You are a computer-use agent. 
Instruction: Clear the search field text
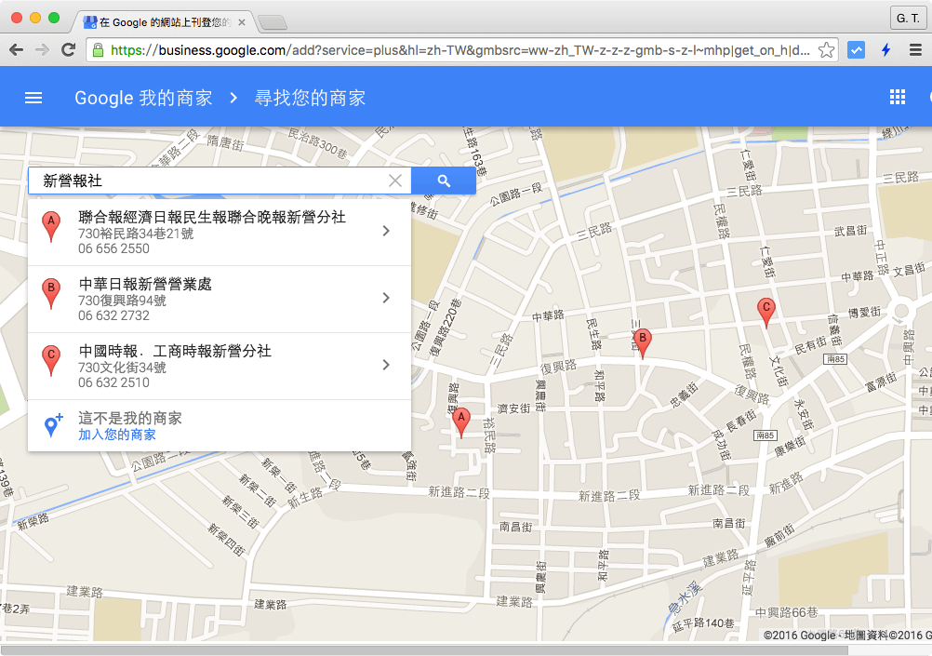[x=395, y=181]
